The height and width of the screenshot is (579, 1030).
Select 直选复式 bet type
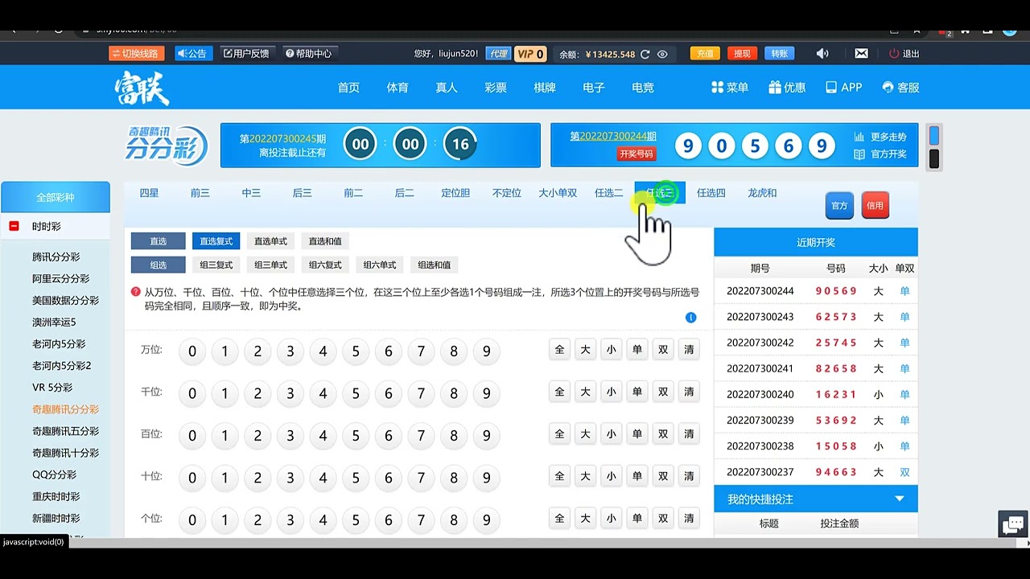(x=216, y=241)
